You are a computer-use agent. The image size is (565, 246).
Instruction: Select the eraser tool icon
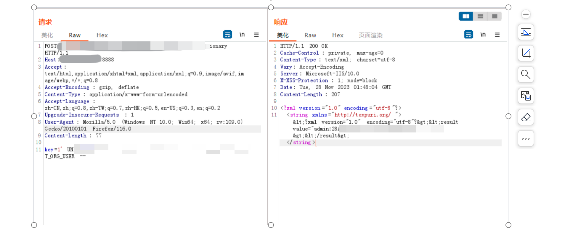click(526, 117)
